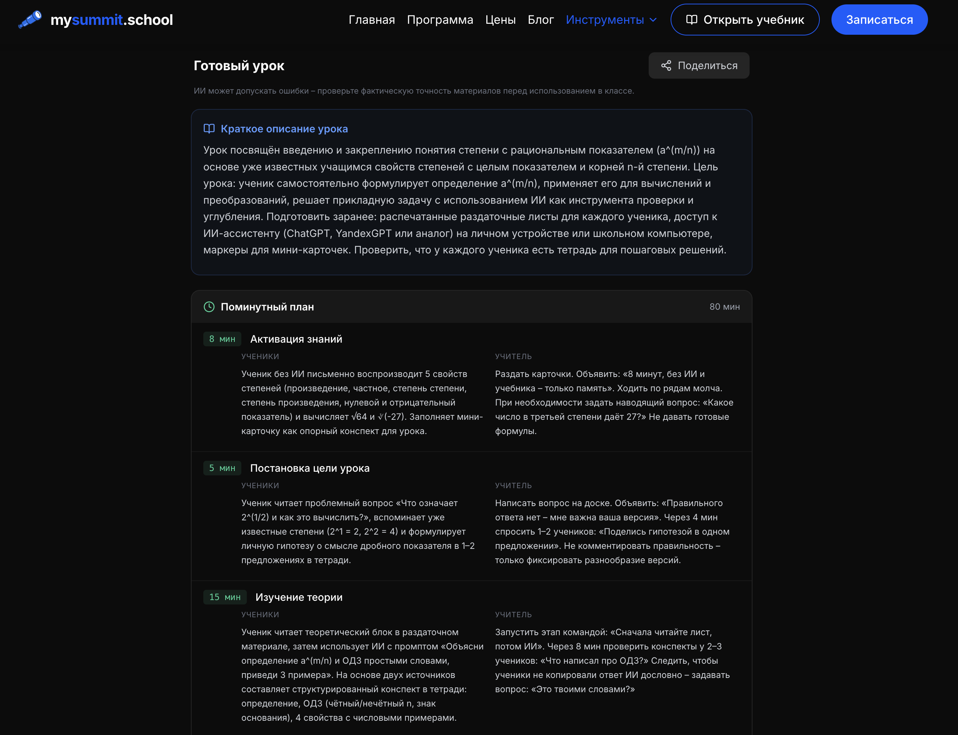
Task: Click the 80 мин duration label
Action: click(724, 307)
